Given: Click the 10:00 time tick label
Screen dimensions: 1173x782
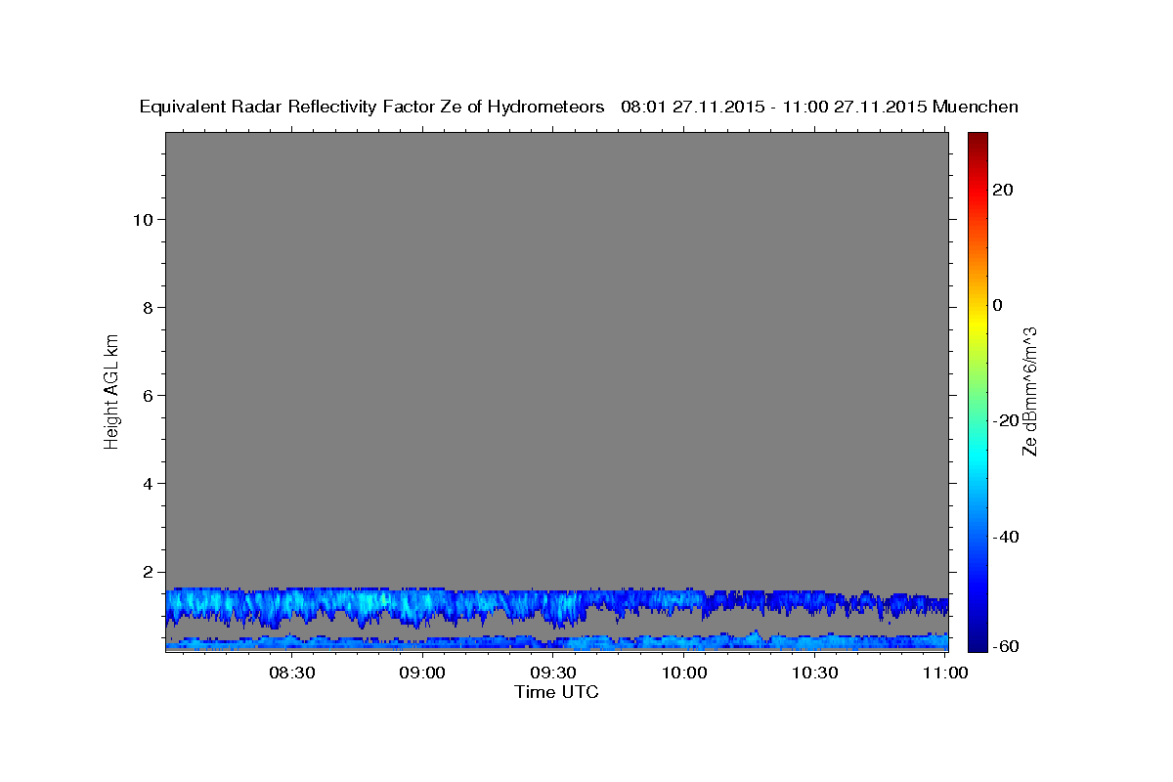Looking at the screenshot, I should [684, 673].
